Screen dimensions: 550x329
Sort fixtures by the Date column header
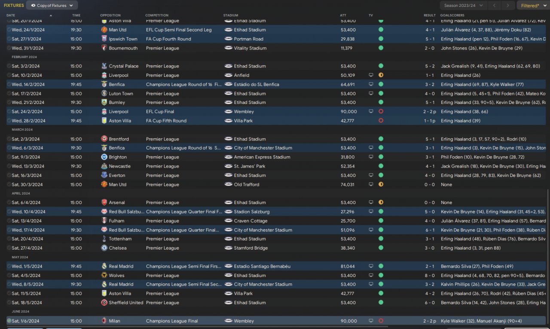pos(11,15)
